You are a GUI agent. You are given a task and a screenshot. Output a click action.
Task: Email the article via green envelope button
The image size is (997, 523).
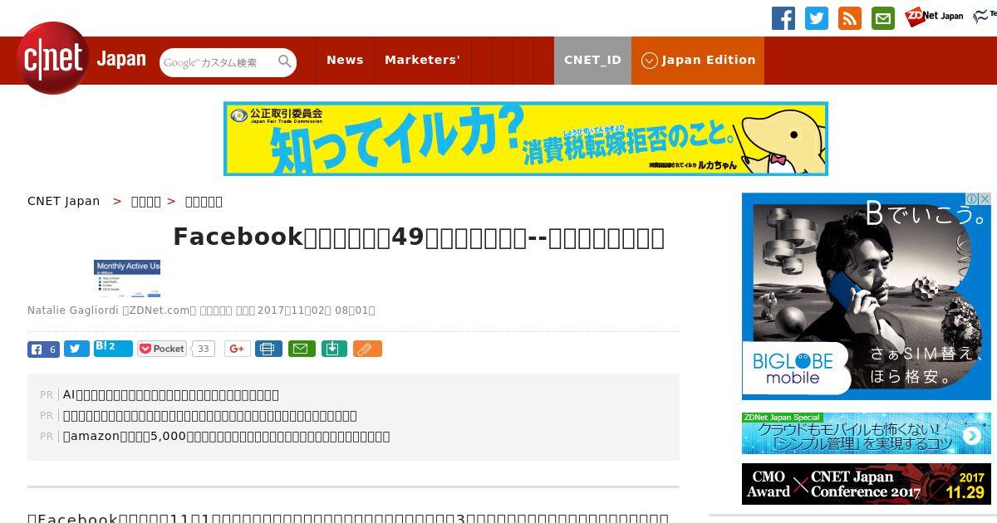tap(302, 349)
